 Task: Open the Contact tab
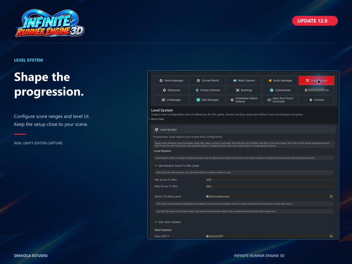click(x=316, y=100)
